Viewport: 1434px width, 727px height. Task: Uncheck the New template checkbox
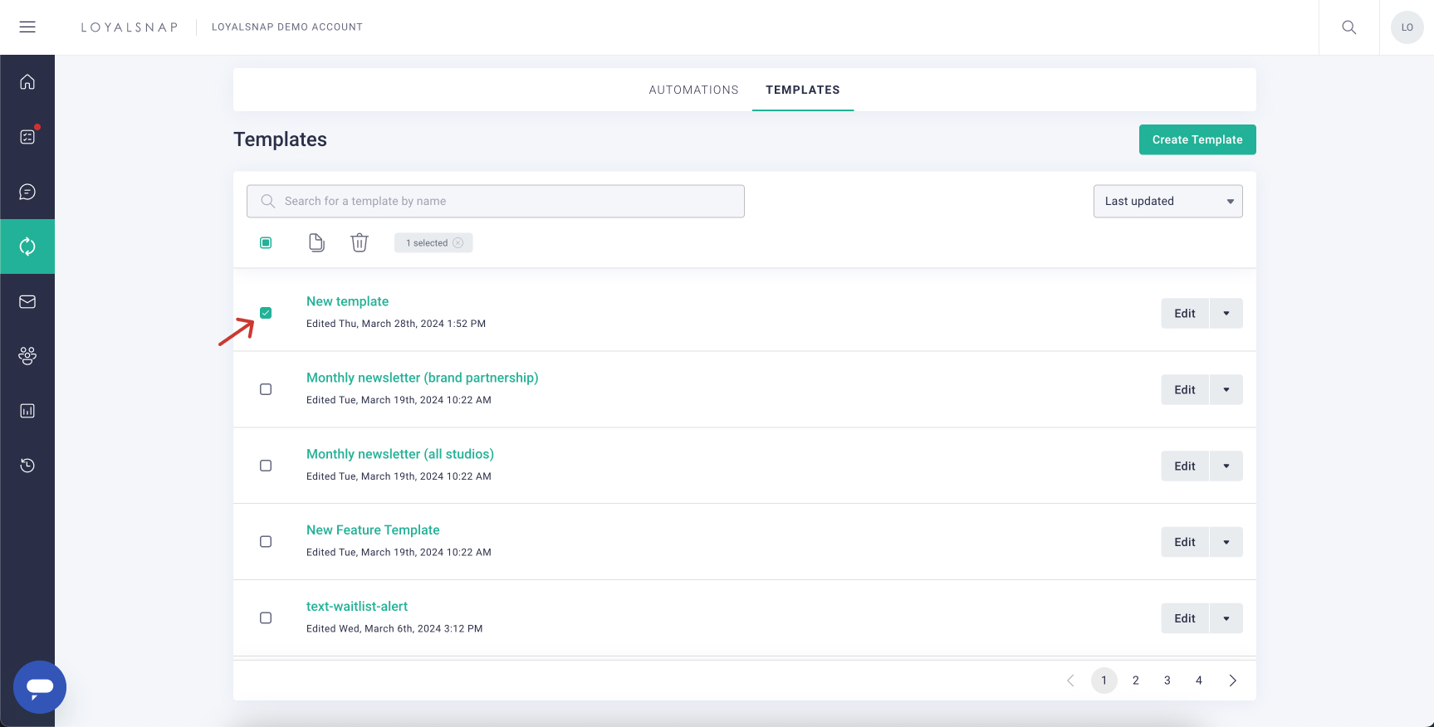[266, 313]
